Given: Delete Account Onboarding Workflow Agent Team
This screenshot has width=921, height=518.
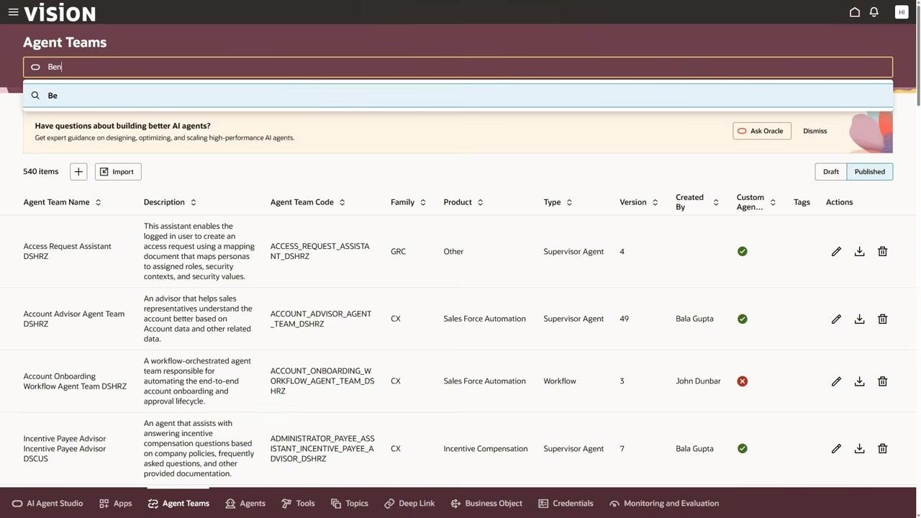Looking at the screenshot, I should click(882, 381).
